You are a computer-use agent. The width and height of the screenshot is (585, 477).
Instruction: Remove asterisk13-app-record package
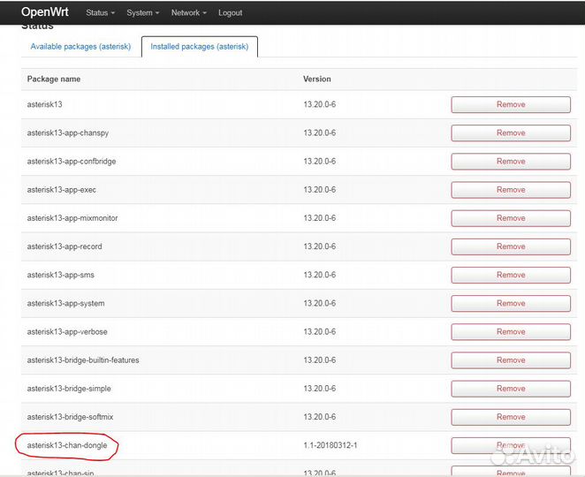(x=511, y=246)
